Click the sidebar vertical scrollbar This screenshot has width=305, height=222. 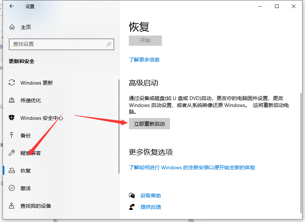119,126
